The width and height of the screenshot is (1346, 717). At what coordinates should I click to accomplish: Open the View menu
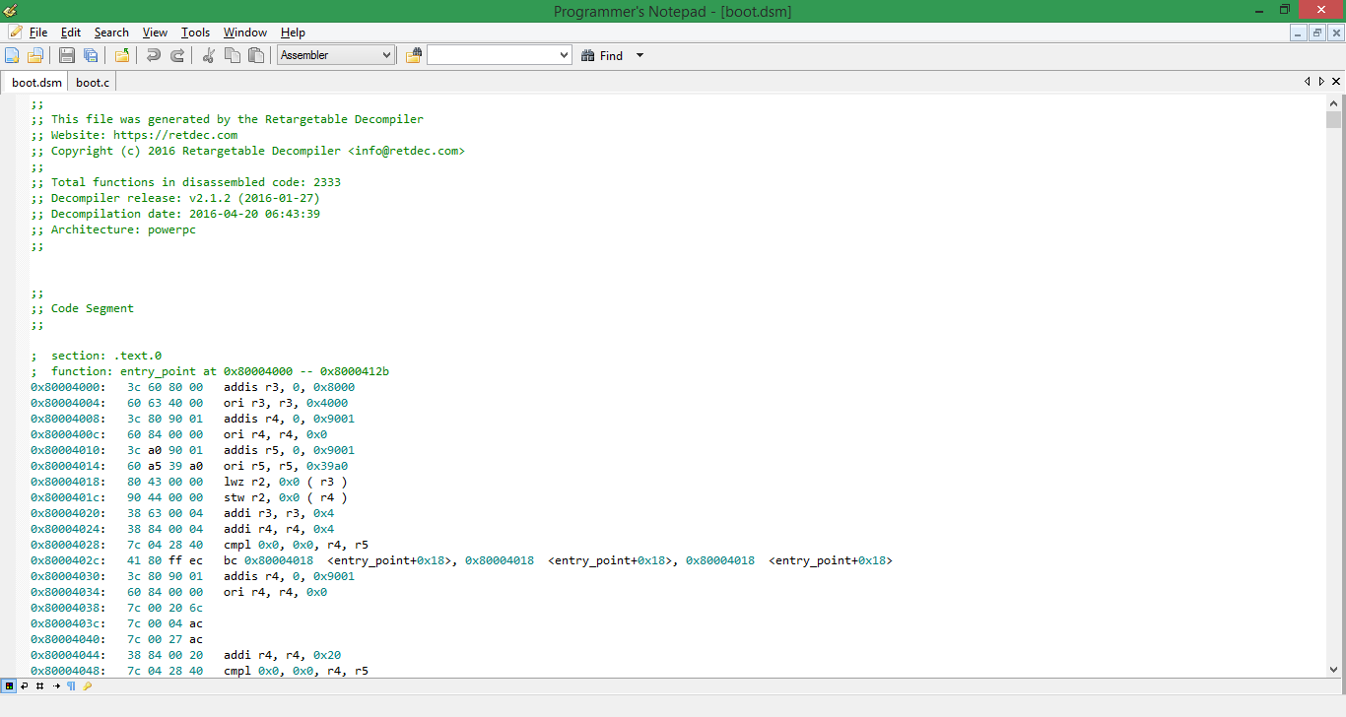coord(155,33)
